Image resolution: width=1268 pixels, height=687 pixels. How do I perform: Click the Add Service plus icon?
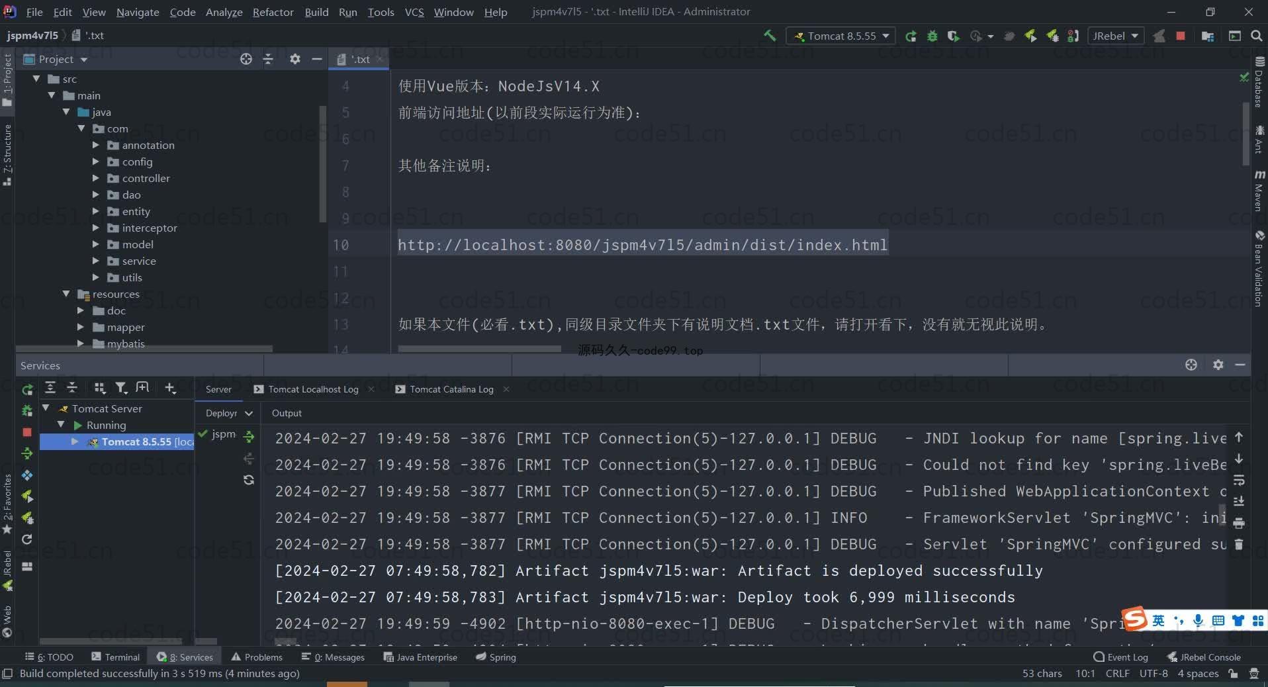coord(170,388)
